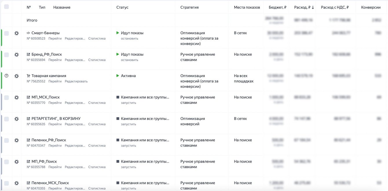Click the question mark icon beside Товарная кампания
This screenshot has height=191, width=388.
click(x=7, y=76)
